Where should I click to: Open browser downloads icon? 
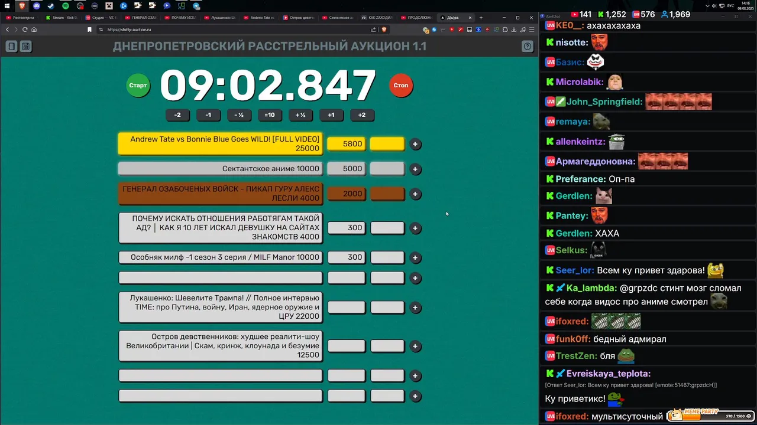pos(514,30)
